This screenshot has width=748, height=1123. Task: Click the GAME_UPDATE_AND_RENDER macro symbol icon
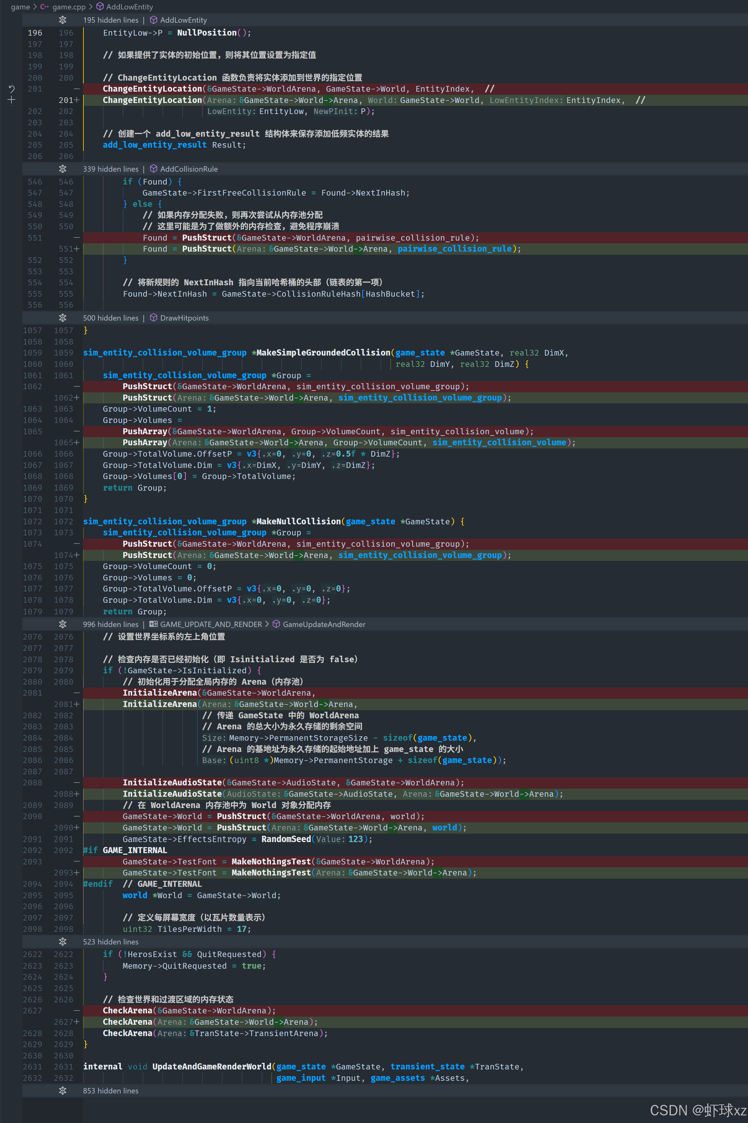click(154, 624)
